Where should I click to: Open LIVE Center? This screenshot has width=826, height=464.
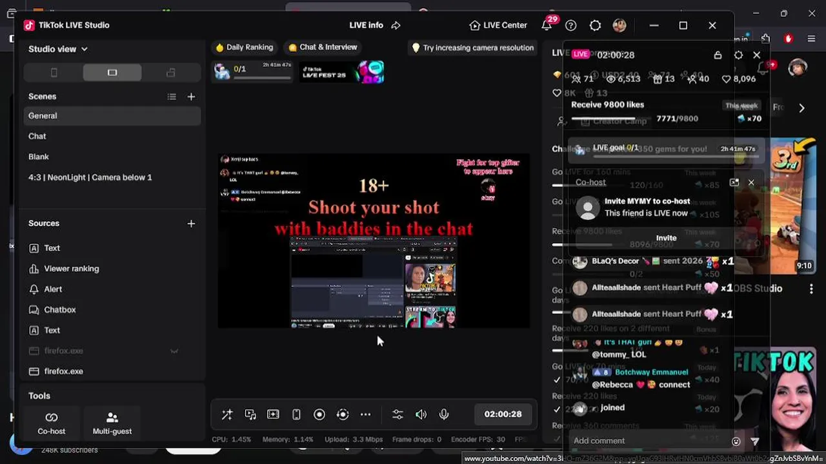498,25
